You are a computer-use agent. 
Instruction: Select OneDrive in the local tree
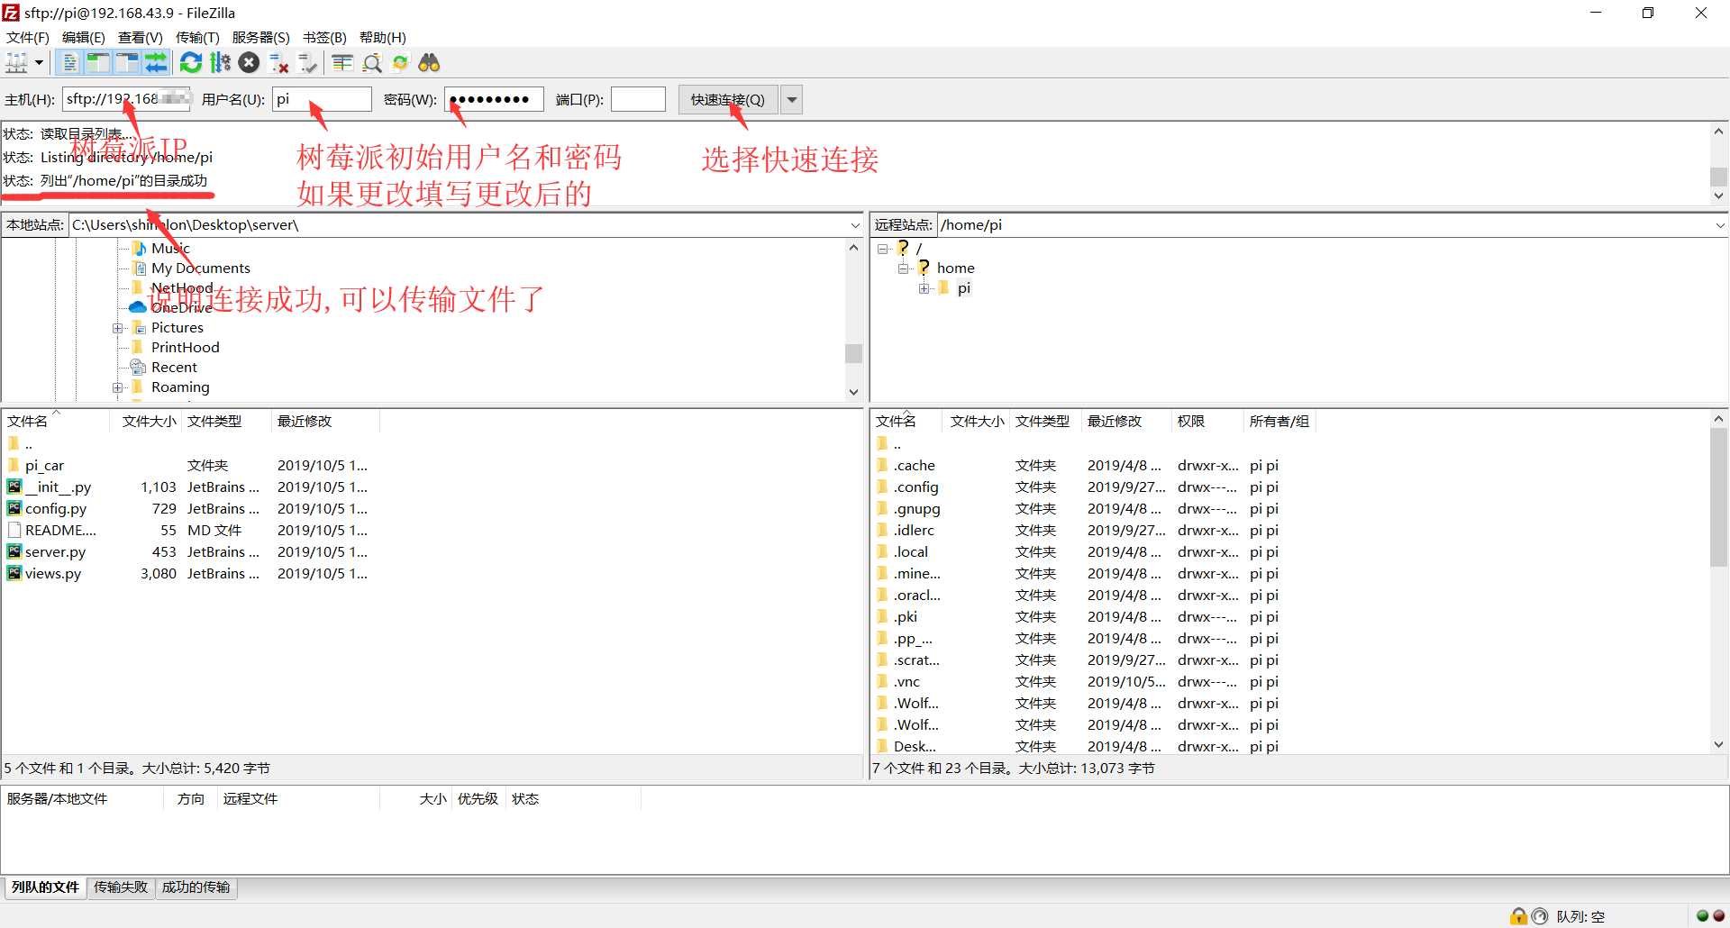click(181, 308)
